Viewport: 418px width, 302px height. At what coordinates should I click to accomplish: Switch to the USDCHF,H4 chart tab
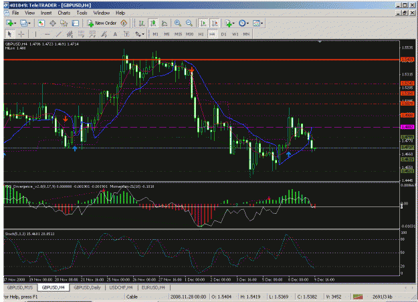[121, 287]
